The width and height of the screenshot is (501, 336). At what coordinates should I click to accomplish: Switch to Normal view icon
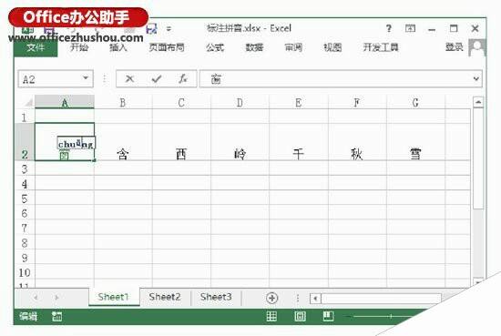272,316
